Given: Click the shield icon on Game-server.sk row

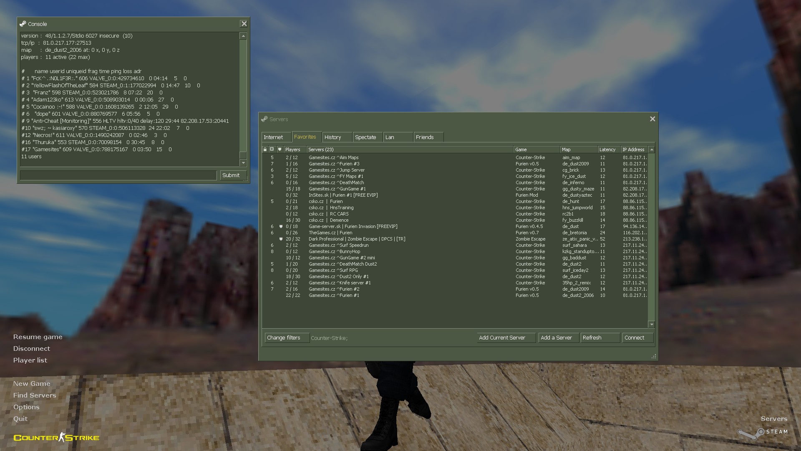Looking at the screenshot, I should pyautogui.click(x=281, y=226).
